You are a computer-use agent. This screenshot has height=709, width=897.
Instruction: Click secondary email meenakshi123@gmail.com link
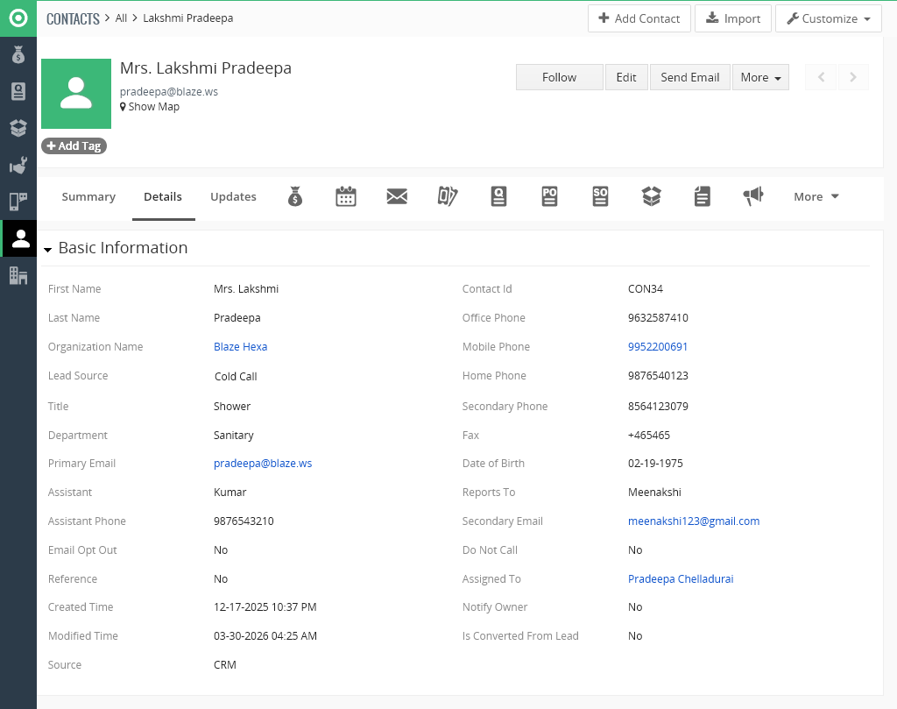click(694, 521)
